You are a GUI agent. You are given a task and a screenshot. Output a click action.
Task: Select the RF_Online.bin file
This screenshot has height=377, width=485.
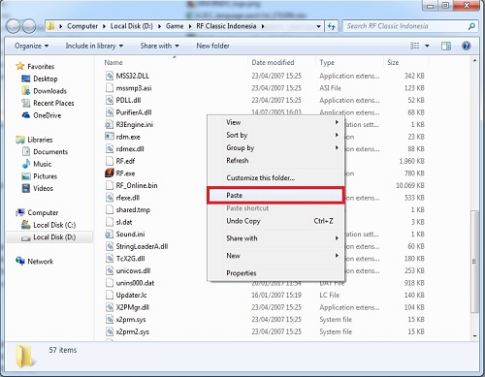coord(137,185)
